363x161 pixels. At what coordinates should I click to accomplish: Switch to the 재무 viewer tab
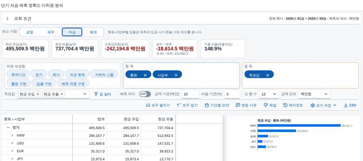tap(51, 32)
